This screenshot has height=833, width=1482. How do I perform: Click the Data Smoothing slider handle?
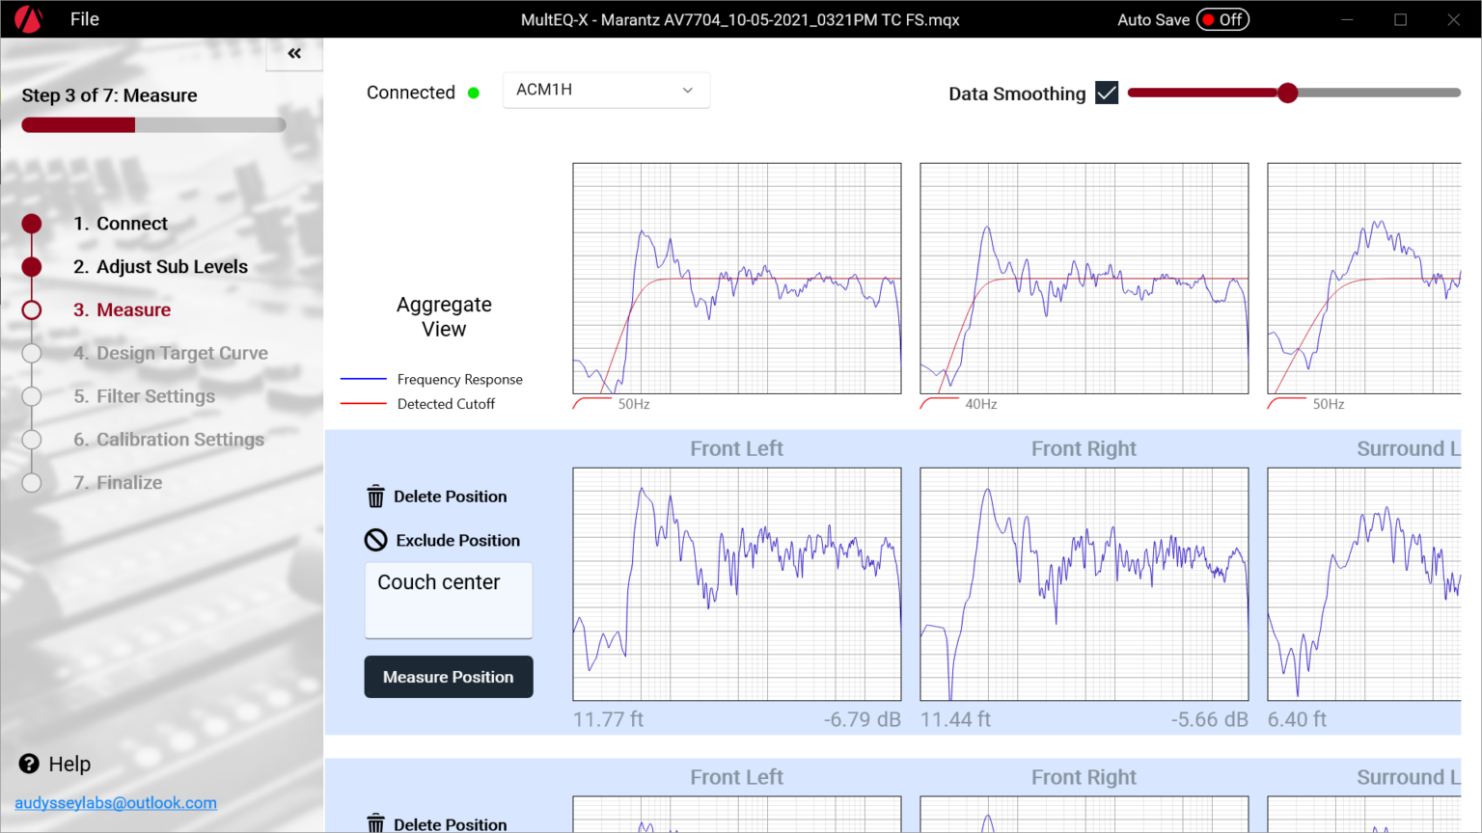(x=1287, y=94)
